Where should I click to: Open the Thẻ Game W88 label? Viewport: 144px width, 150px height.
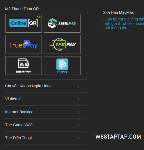pyautogui.click(x=19, y=125)
